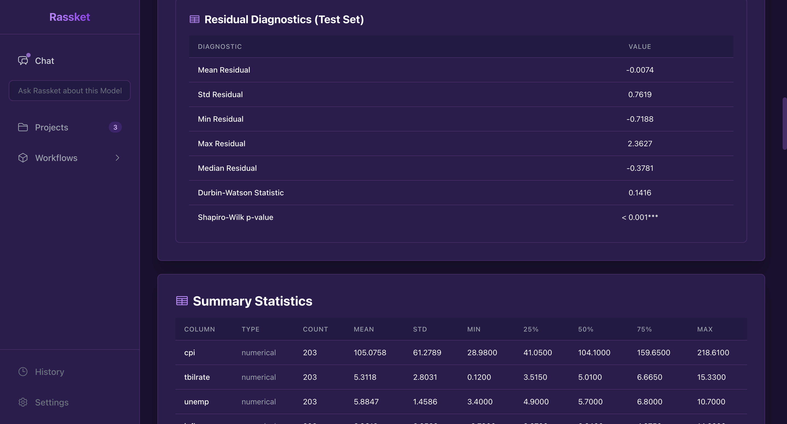Click table icon beside Residual Diagnostics title
The height and width of the screenshot is (424, 787).
(x=194, y=19)
